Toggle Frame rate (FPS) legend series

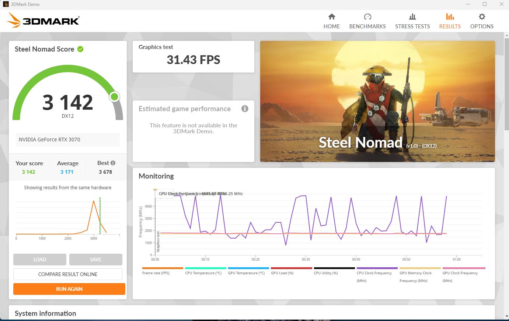coord(162,271)
